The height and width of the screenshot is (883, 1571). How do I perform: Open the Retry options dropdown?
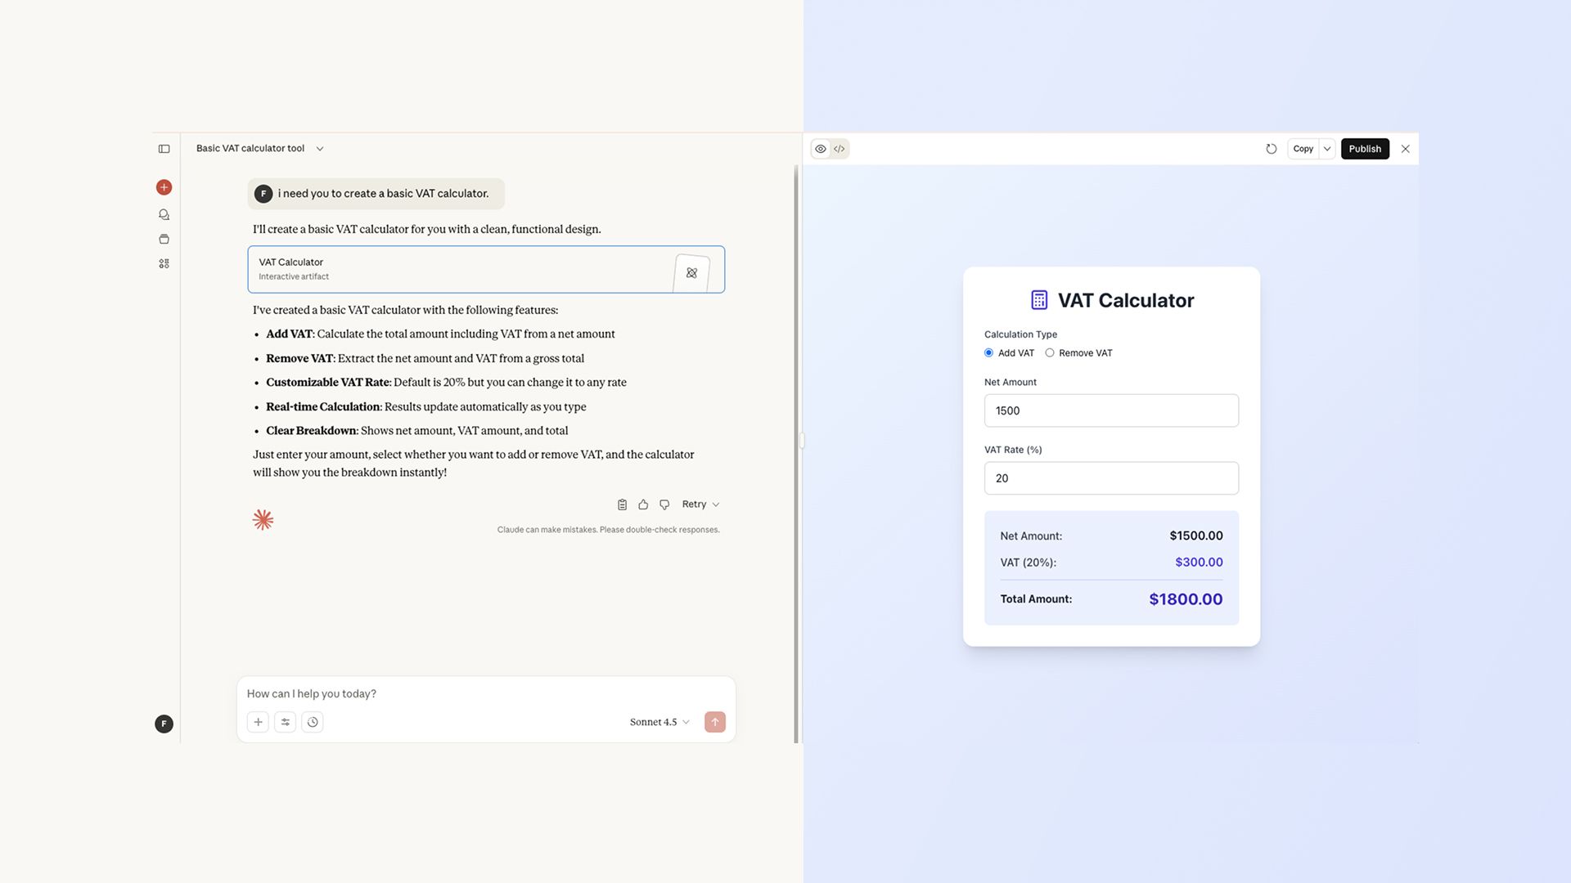(700, 504)
